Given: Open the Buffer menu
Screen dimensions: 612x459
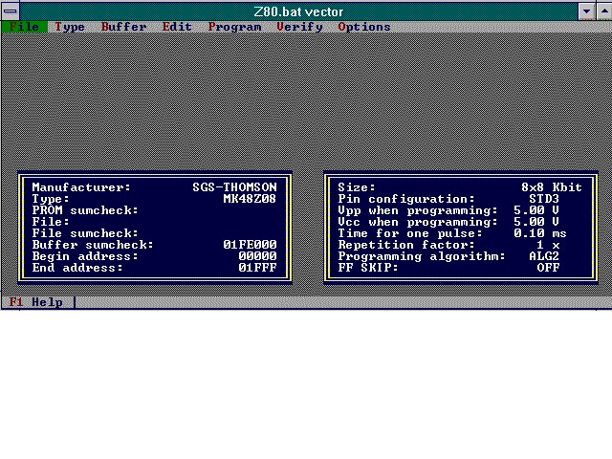Looking at the screenshot, I should point(123,27).
